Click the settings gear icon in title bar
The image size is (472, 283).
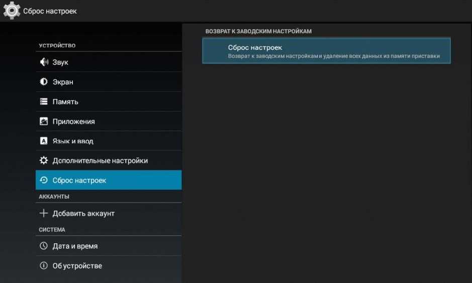pos(12,11)
